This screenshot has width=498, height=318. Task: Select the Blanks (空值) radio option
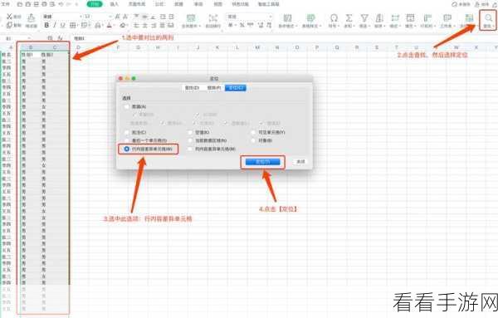tap(190, 132)
